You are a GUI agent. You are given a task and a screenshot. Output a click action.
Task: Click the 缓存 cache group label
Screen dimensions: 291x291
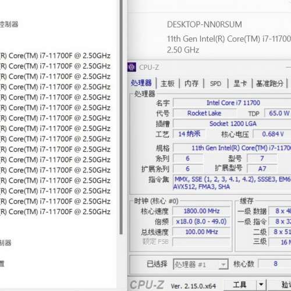pos(246,201)
